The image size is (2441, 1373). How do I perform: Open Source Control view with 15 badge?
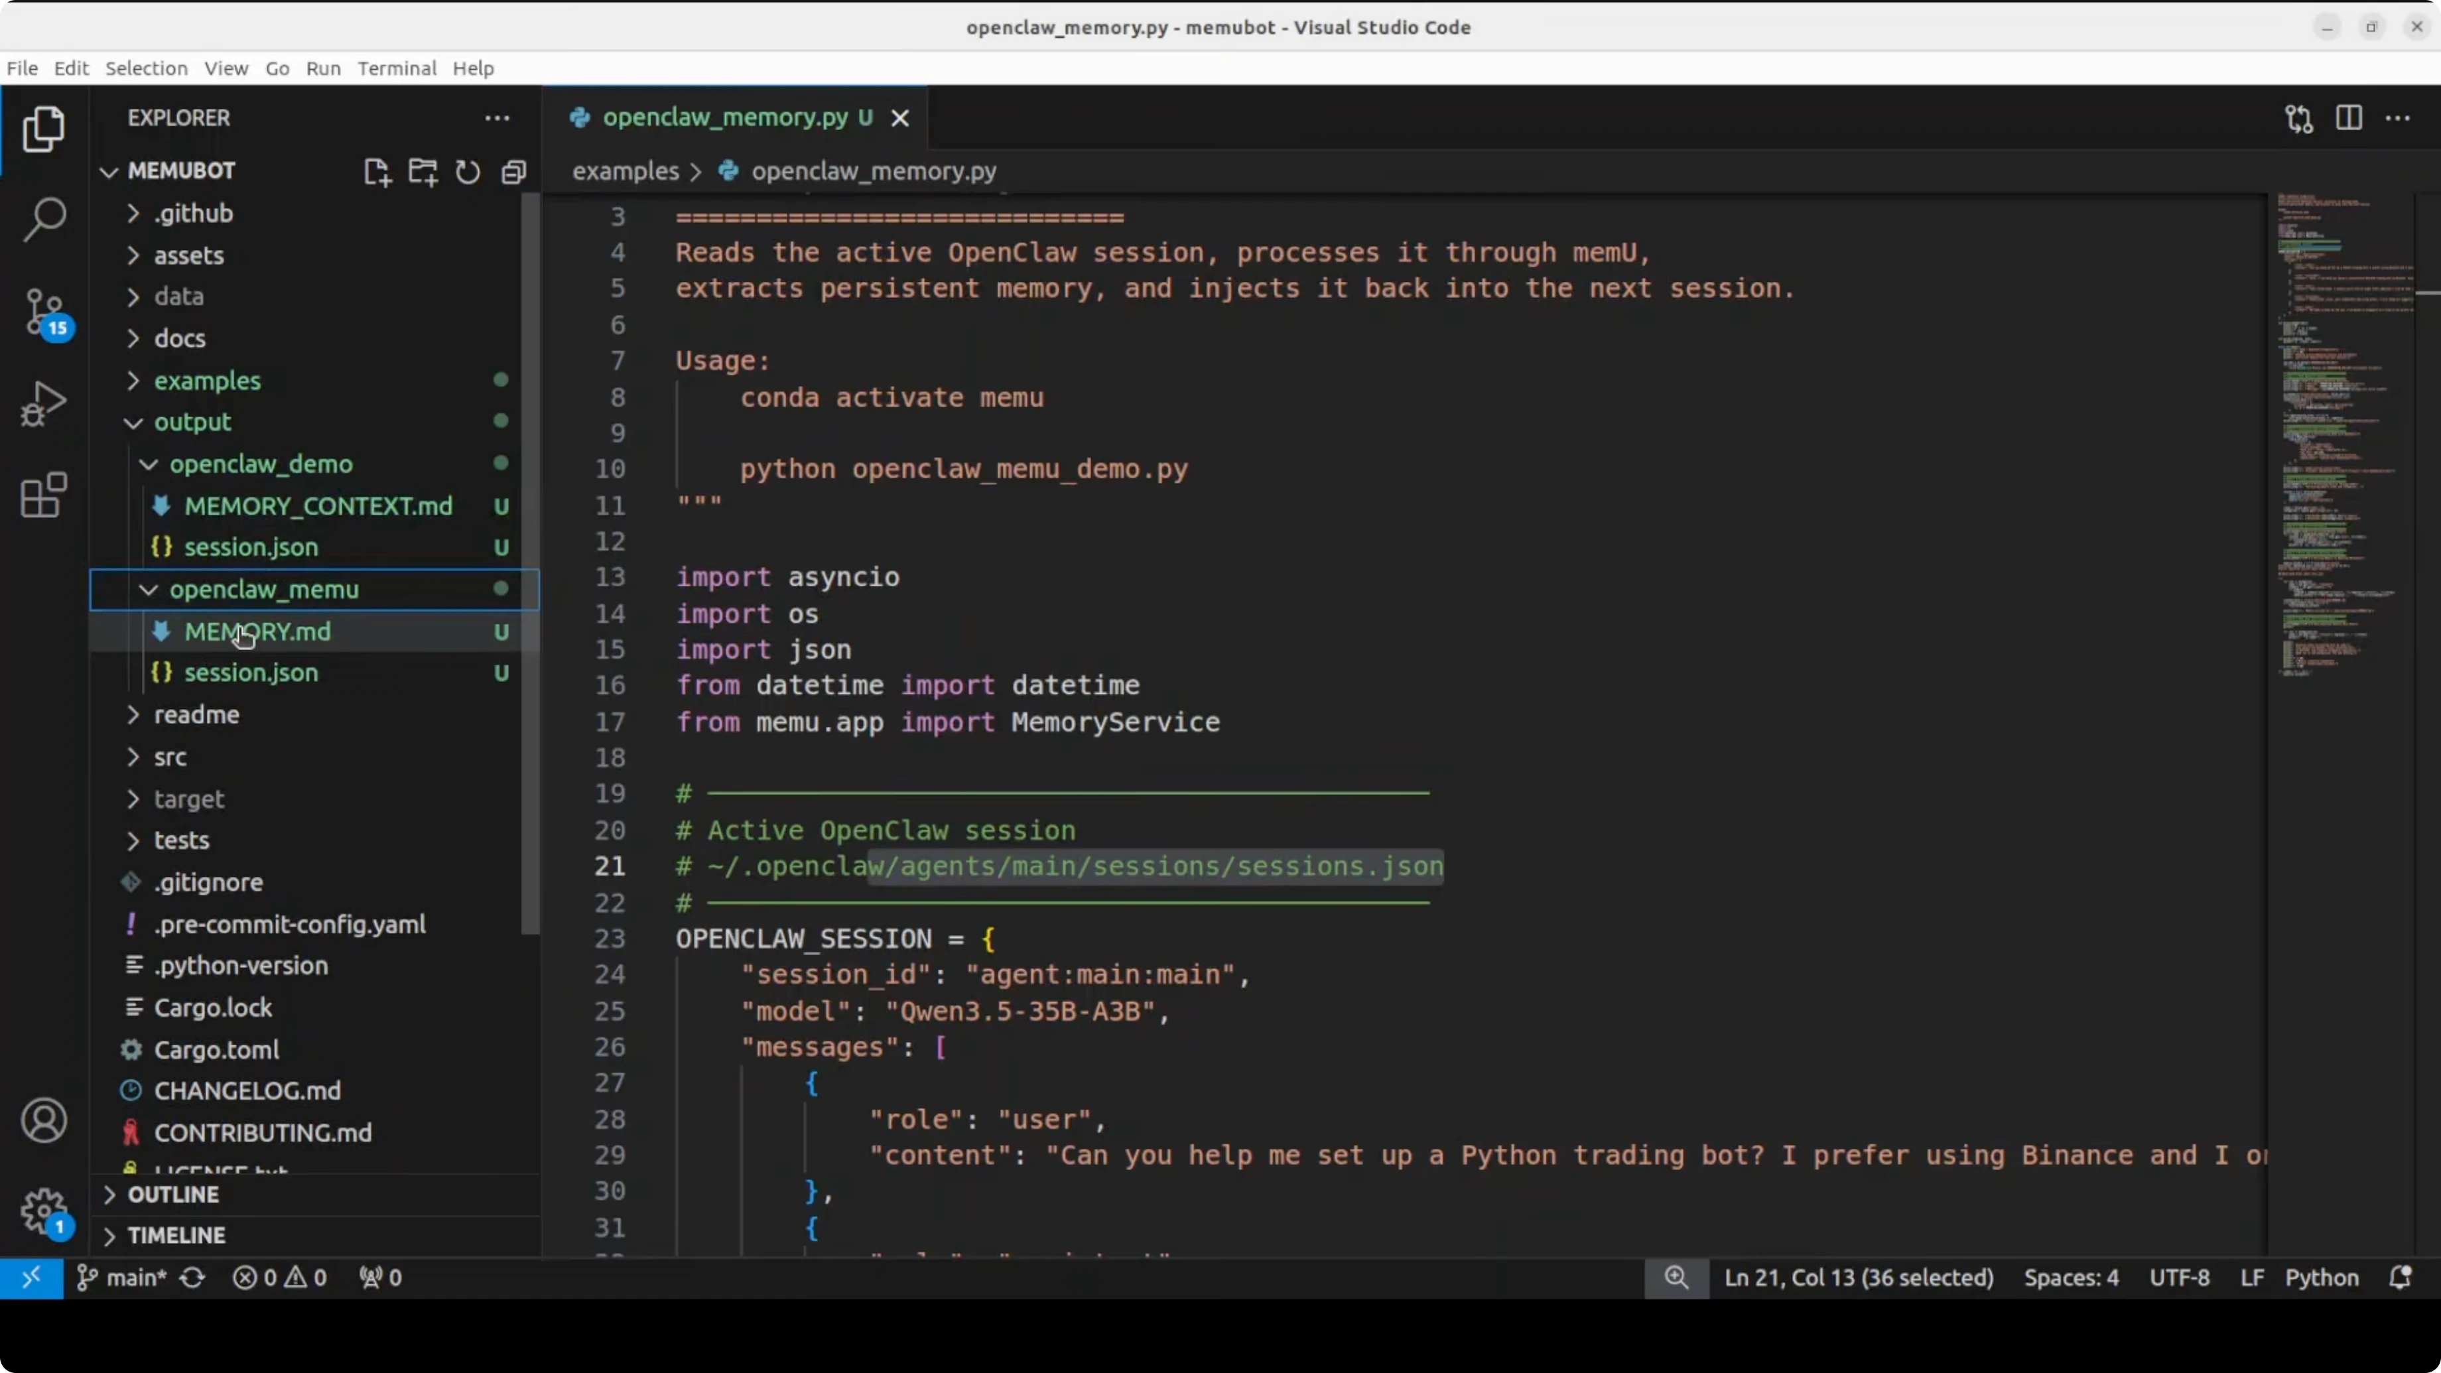coord(44,312)
